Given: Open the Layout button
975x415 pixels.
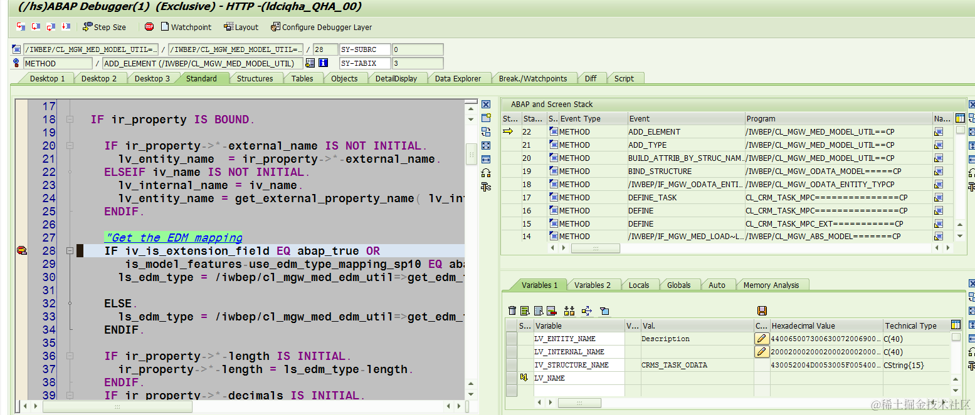Looking at the screenshot, I should click(x=241, y=27).
